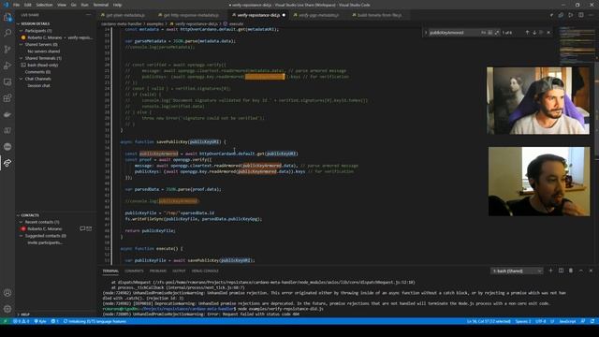Viewport: 599px width, 337px height.
Task: Click the UTF-8 encoding in status bar
Action: click(x=540, y=321)
